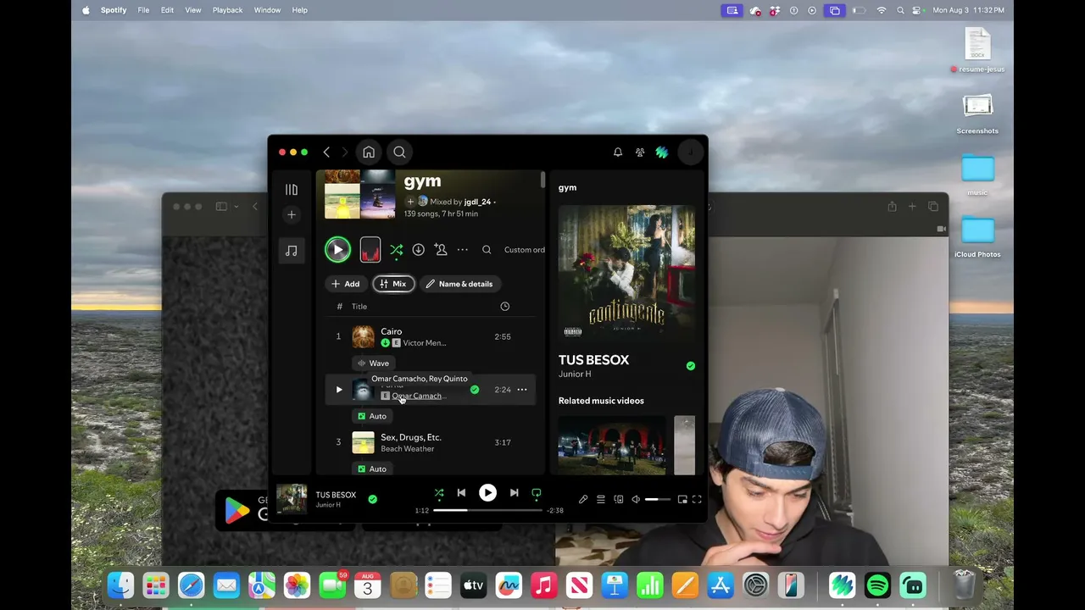The height and width of the screenshot is (610, 1085).
Task: Toggle the saved checkmark next to TUS BESOX title
Action: [x=691, y=366]
